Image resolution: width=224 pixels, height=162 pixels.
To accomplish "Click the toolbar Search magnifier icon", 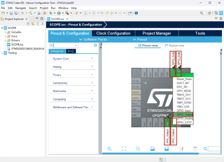I will point(202,13).
